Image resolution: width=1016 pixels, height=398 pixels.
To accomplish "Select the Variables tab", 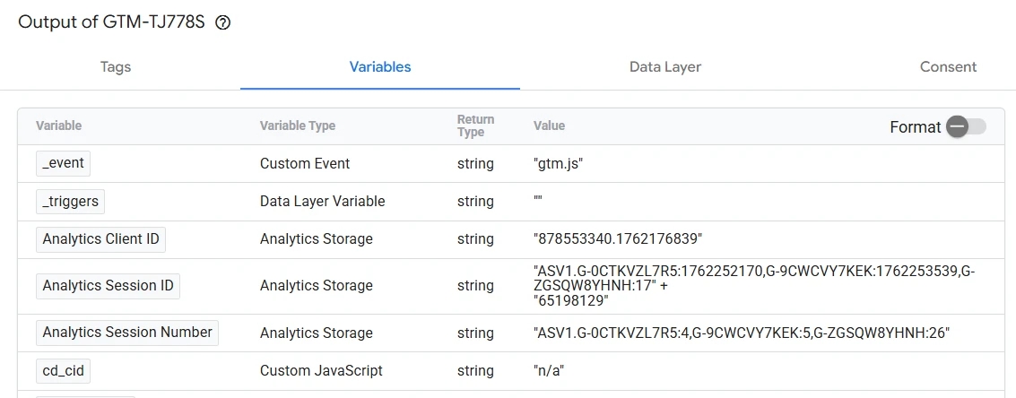I will (x=380, y=67).
